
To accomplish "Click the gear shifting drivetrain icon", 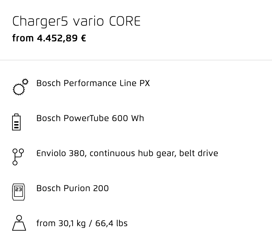I will coord(18,157).
